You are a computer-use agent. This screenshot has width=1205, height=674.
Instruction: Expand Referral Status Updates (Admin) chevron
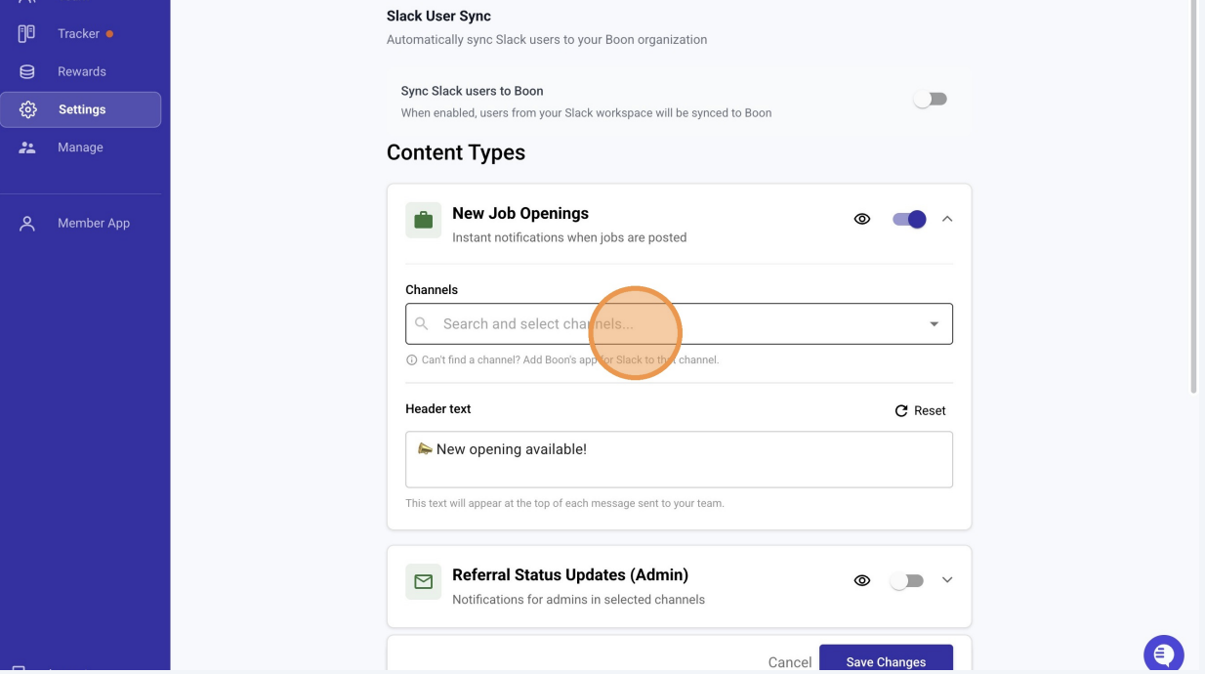[946, 580]
